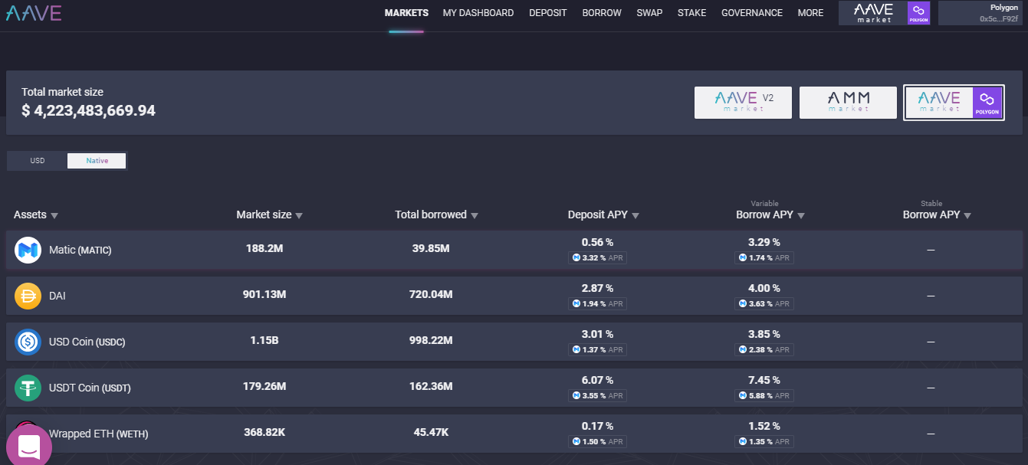Image resolution: width=1028 pixels, height=465 pixels.
Task: Open the BORROW page
Action: pyautogui.click(x=602, y=13)
